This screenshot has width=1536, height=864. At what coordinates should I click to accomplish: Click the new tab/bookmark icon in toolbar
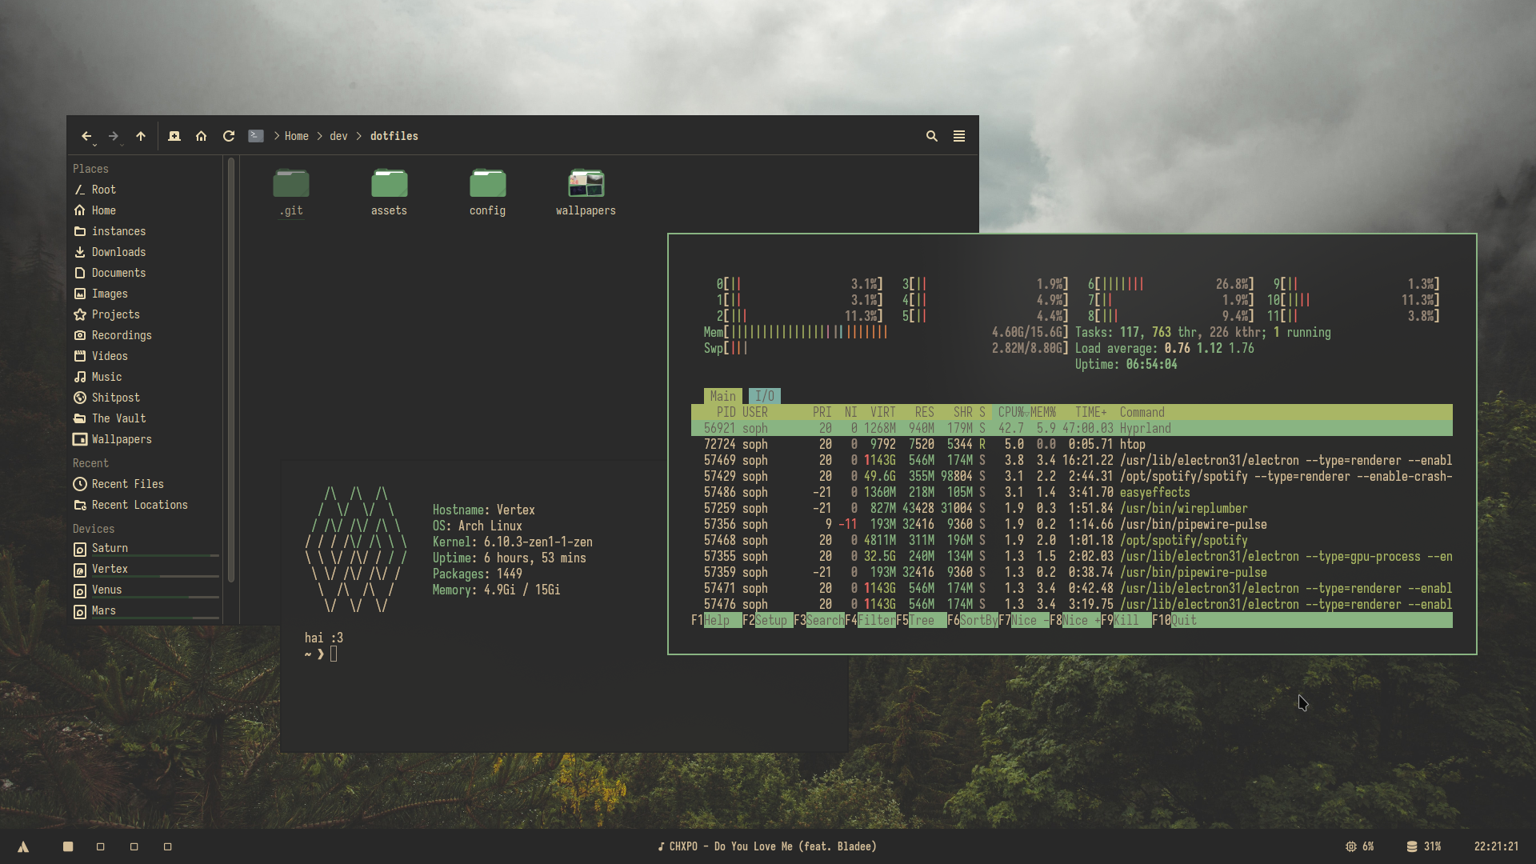tap(174, 136)
